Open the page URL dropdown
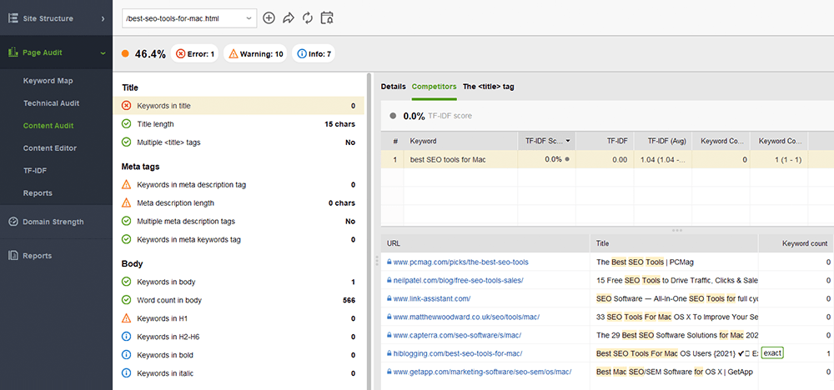Viewport: 834px width, 390px height. coord(189,18)
